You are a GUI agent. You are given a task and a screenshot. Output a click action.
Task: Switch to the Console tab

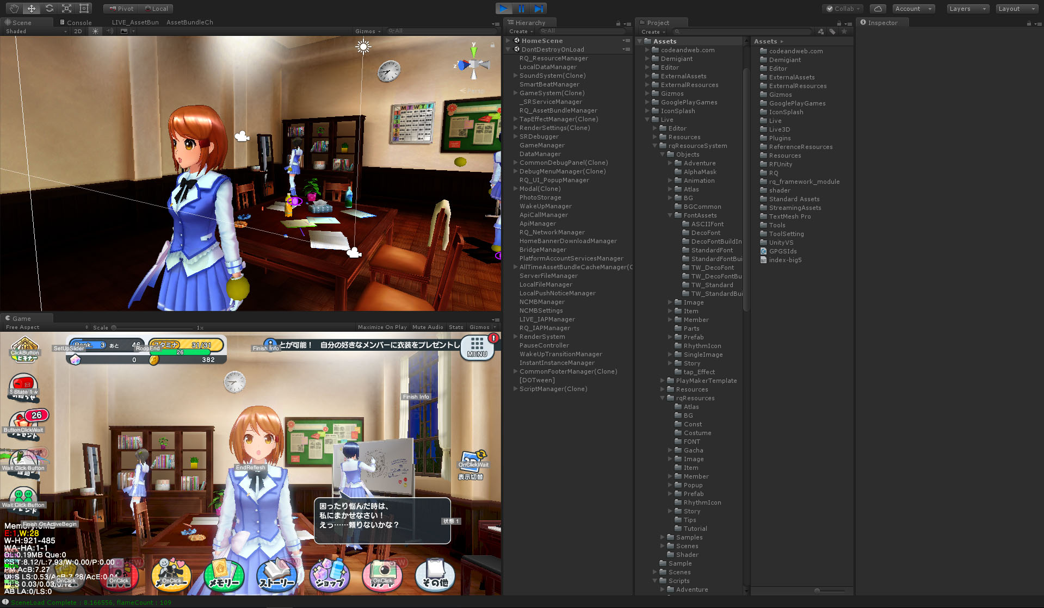tap(76, 23)
